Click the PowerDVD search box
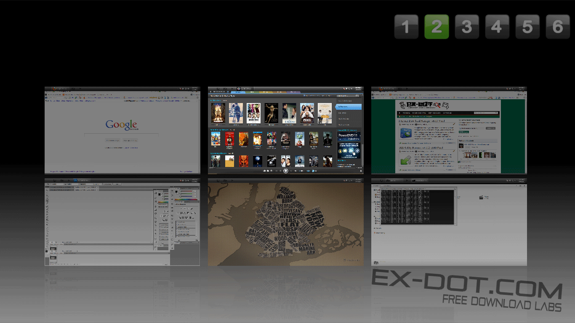 click(x=348, y=96)
